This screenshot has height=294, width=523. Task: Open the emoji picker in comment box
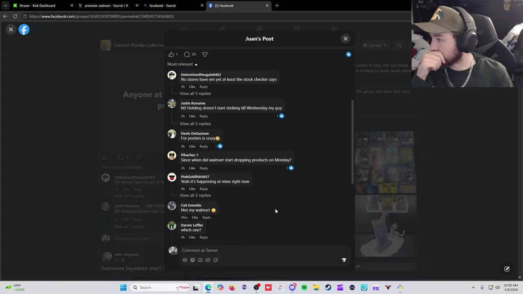coord(192,260)
